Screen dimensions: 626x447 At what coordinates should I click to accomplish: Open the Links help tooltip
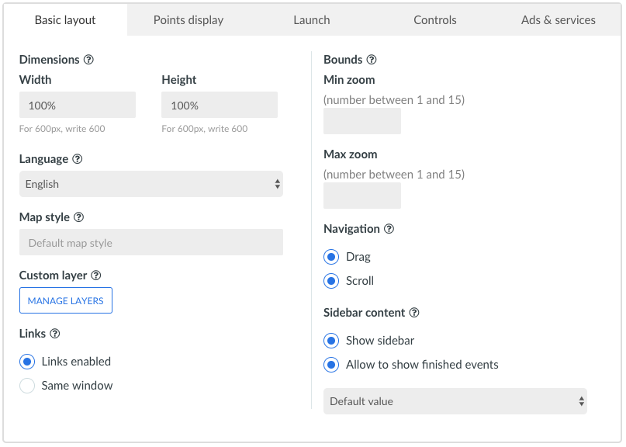click(x=54, y=334)
